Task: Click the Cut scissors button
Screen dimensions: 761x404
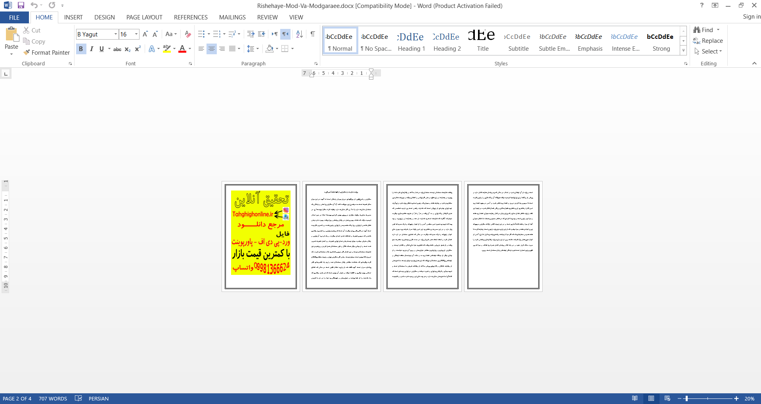Action: [x=32, y=30]
